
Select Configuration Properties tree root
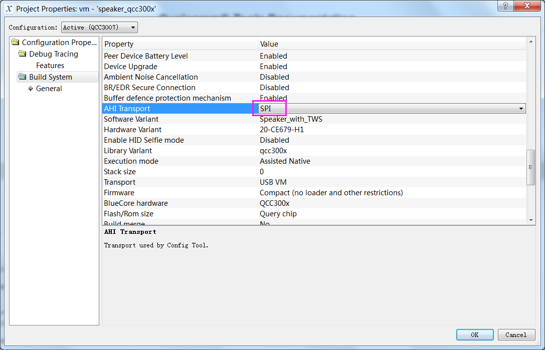[59, 43]
